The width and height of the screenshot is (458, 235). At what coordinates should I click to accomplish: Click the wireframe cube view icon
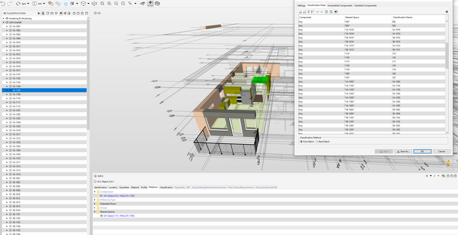(x=83, y=4)
